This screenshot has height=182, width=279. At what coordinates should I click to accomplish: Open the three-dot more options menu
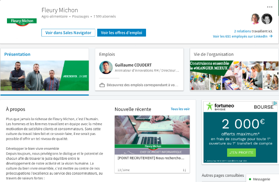click(269, 7)
